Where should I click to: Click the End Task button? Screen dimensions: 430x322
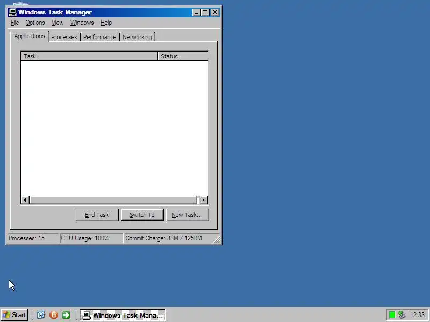pos(97,215)
